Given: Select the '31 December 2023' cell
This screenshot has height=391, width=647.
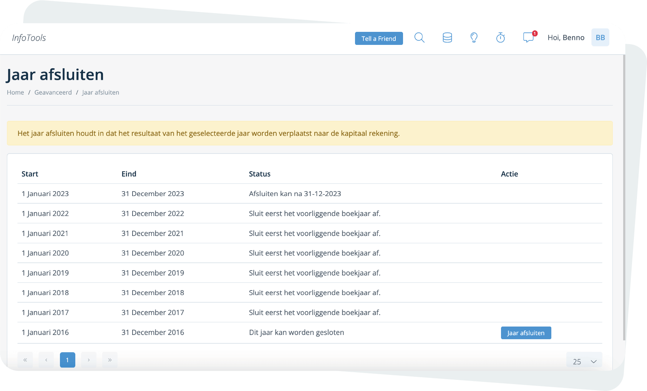Looking at the screenshot, I should 153,194.
